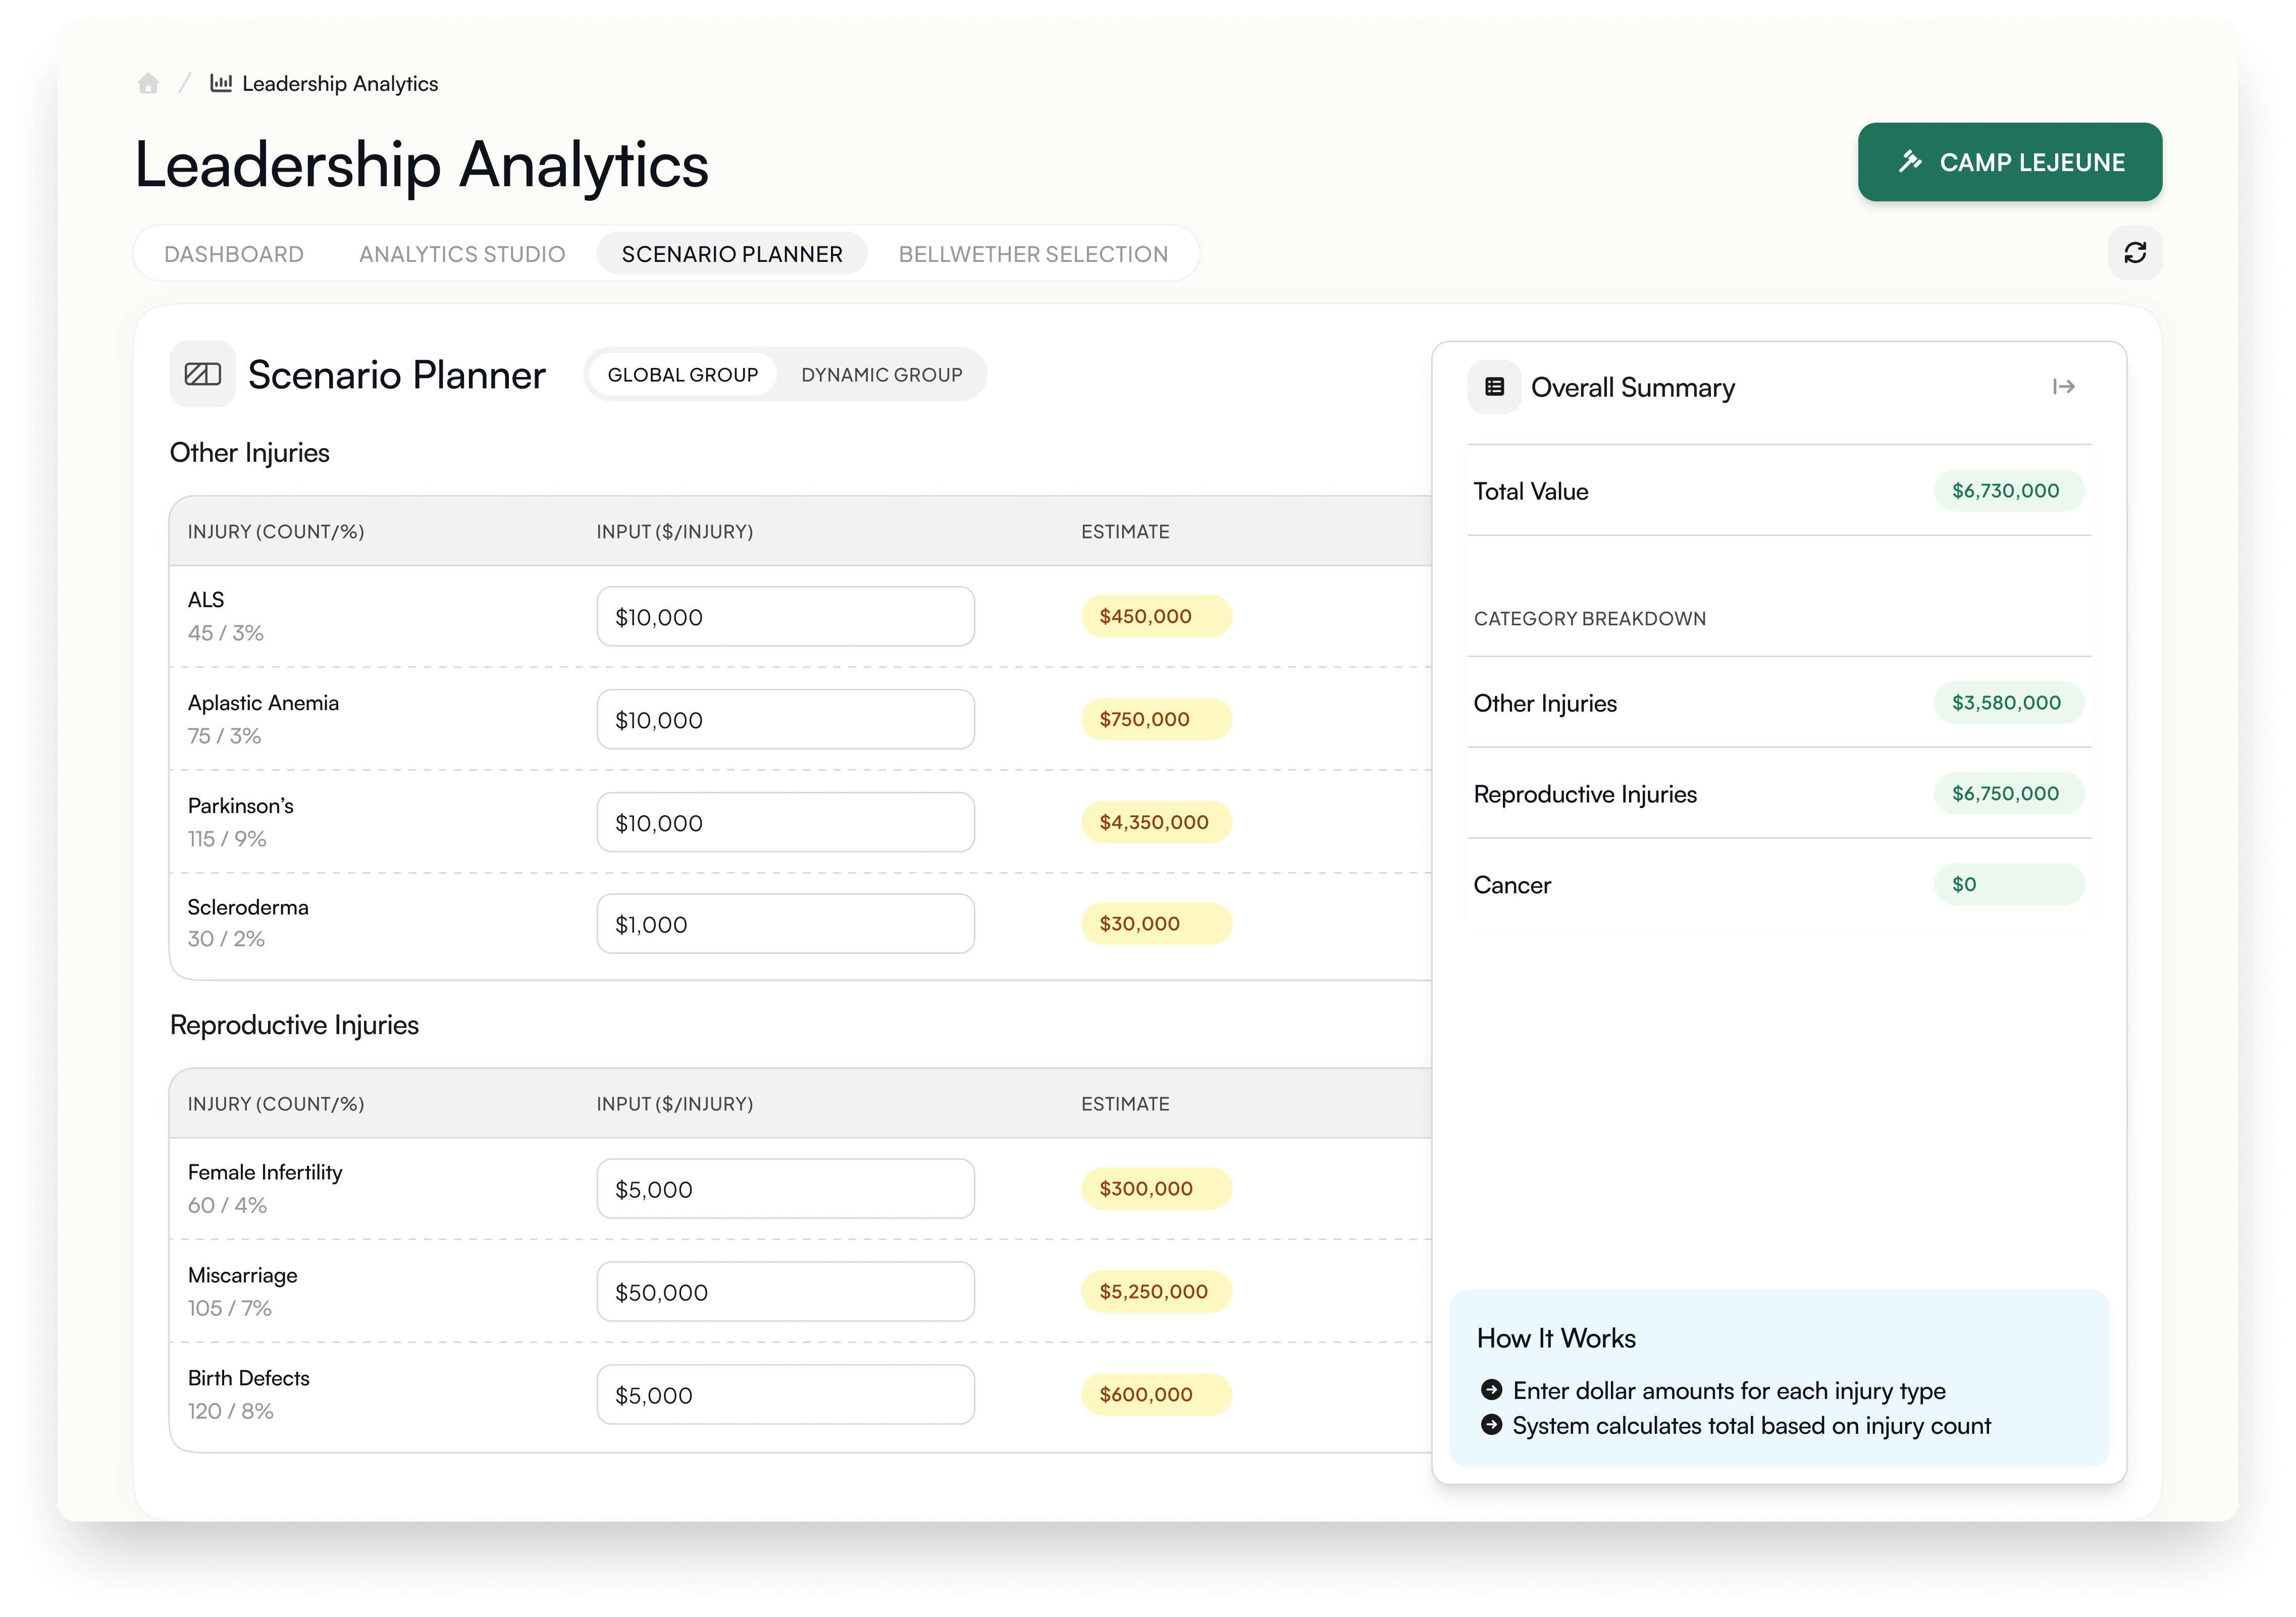Click the How It Works heading
2296x1617 pixels.
point(1556,1338)
